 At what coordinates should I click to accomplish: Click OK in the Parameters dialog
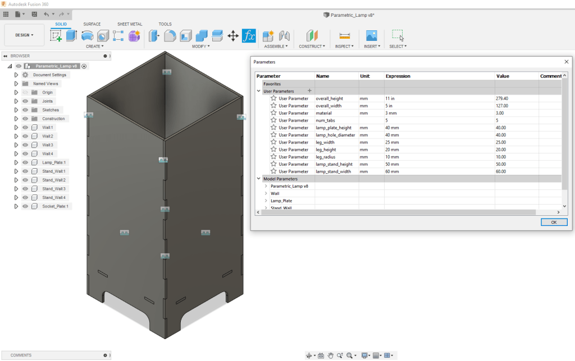tap(554, 223)
